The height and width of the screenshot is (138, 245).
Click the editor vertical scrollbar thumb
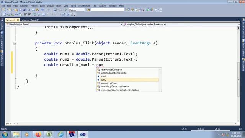(x=238, y=79)
